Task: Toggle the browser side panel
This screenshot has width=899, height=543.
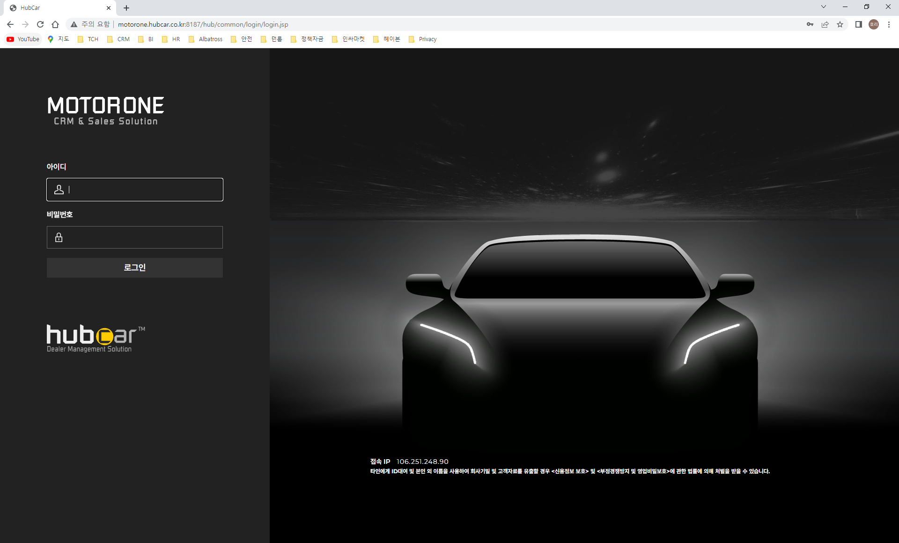Action: [x=859, y=24]
